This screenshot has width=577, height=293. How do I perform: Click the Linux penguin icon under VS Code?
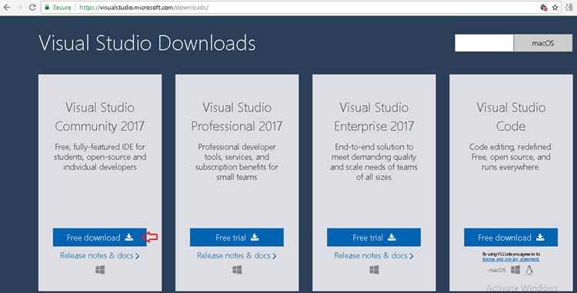coord(529,270)
